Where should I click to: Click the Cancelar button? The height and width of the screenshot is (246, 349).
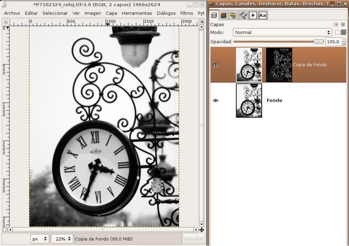[194, 239]
